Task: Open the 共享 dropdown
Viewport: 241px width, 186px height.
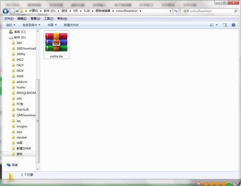Action: [x=52, y=25]
